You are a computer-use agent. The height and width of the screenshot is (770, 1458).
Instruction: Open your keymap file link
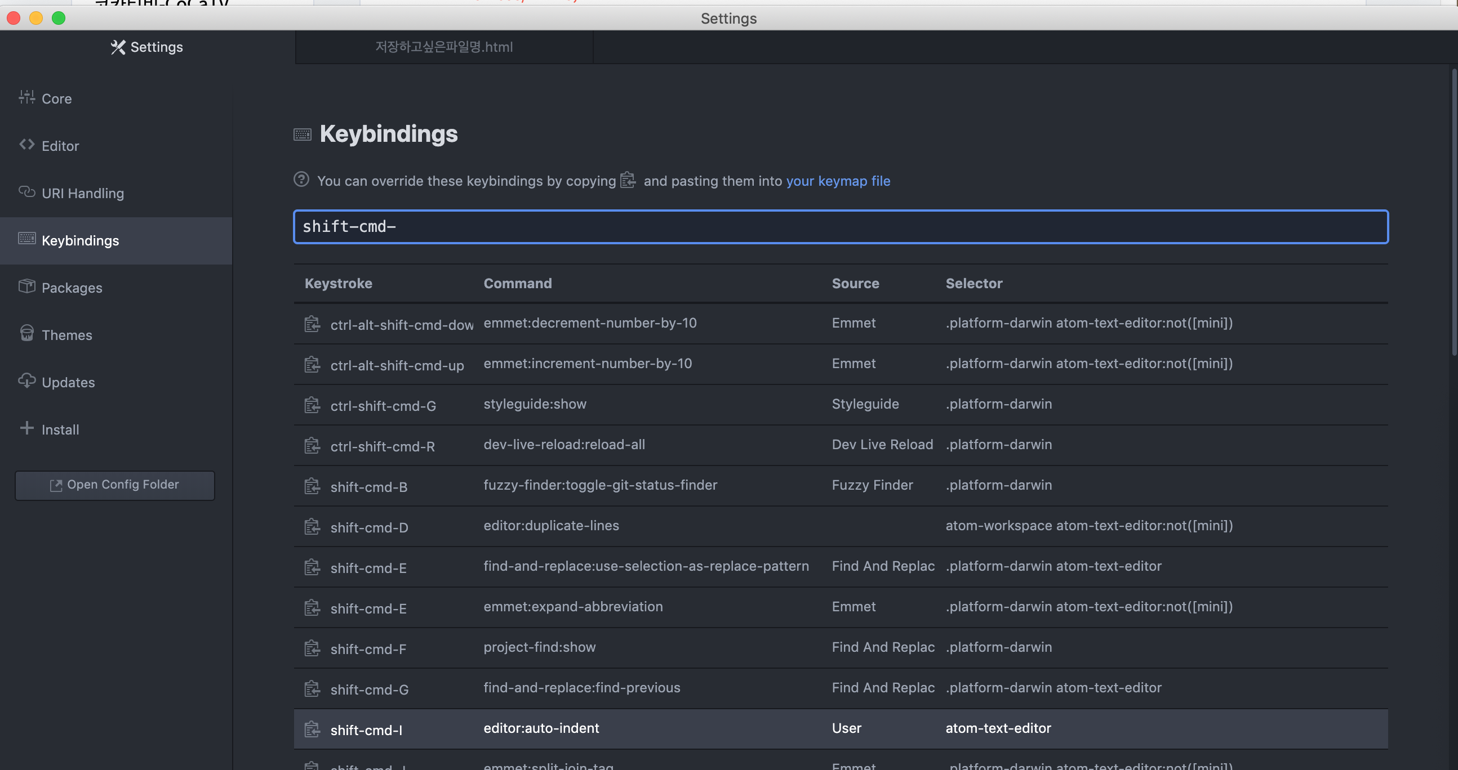(x=838, y=181)
